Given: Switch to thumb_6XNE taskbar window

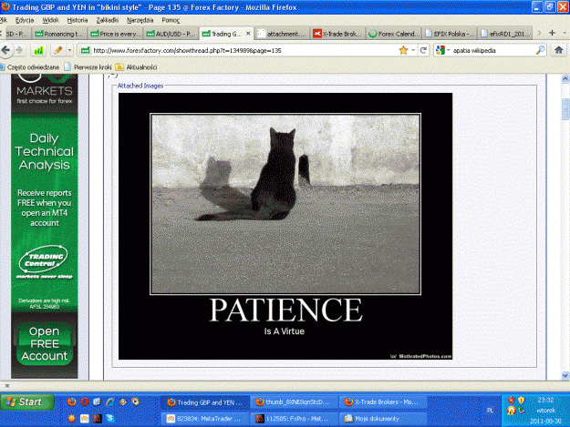Looking at the screenshot, I should click(294, 402).
